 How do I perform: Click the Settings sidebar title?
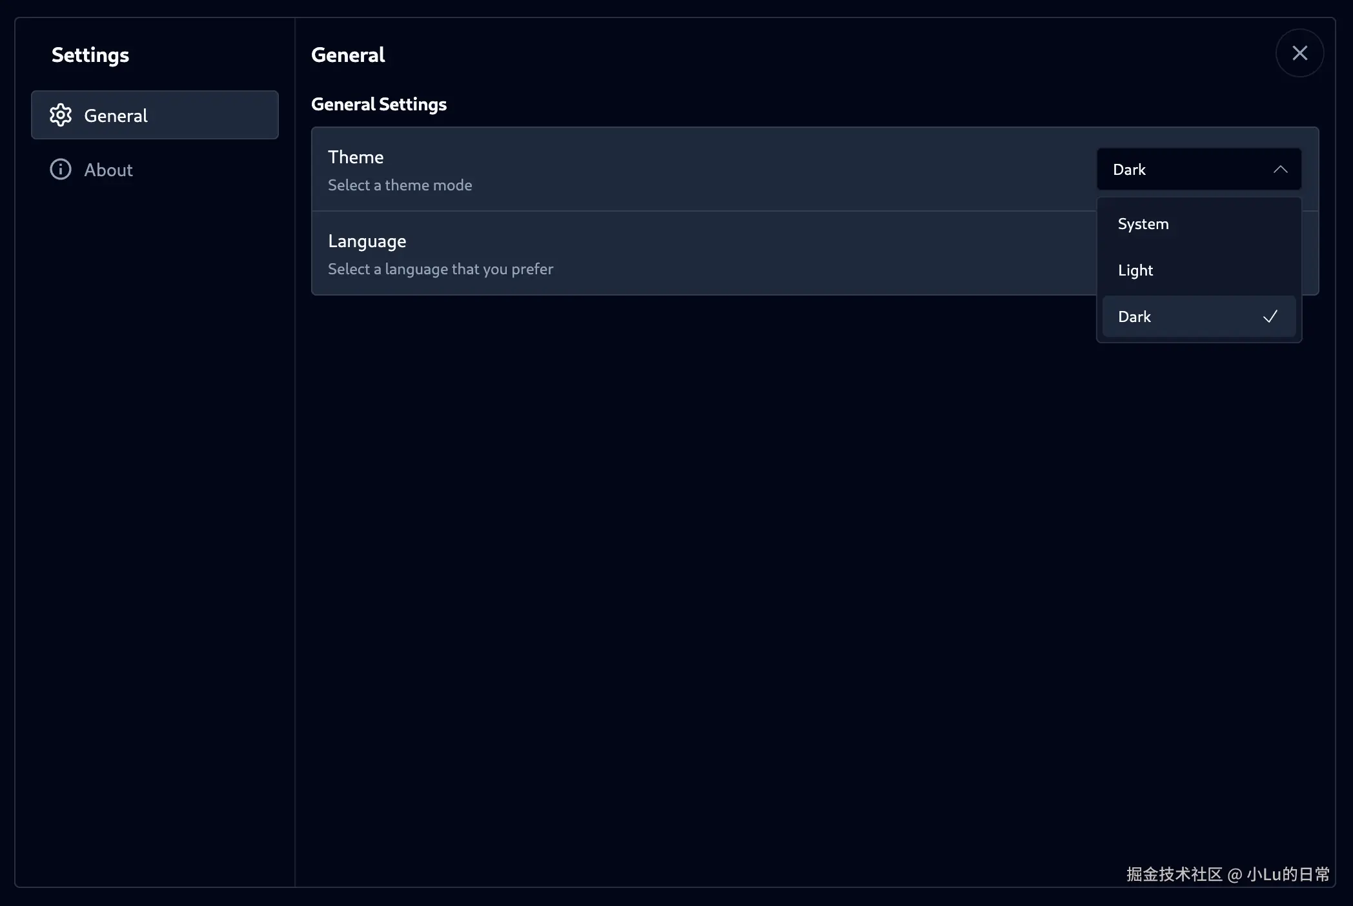(x=90, y=55)
